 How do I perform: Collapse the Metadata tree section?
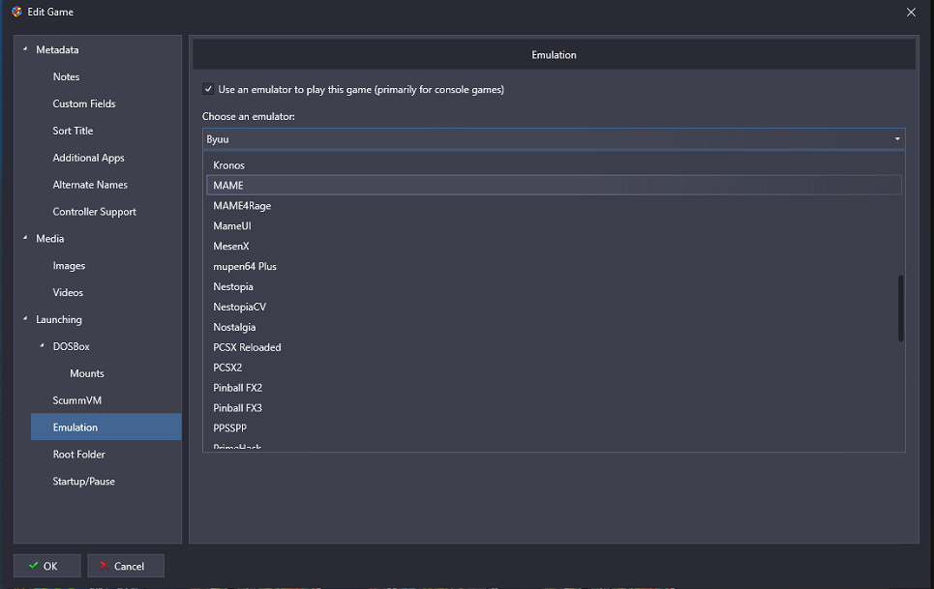point(25,49)
